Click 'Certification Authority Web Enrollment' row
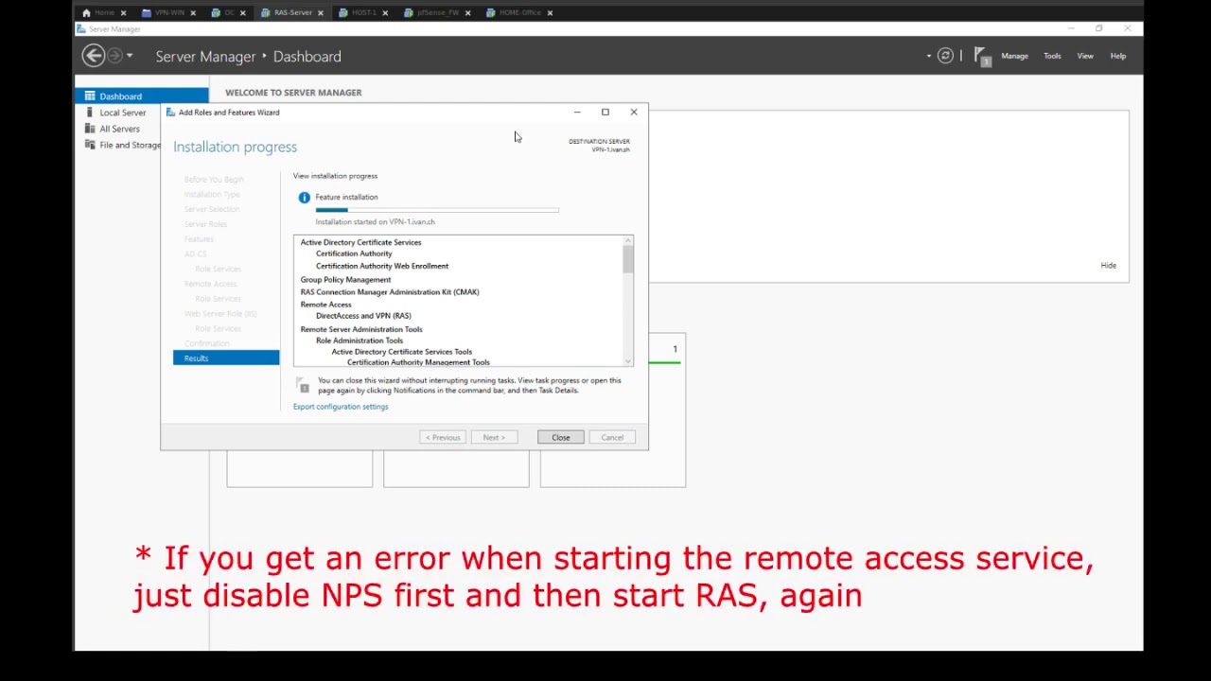 [x=382, y=266]
